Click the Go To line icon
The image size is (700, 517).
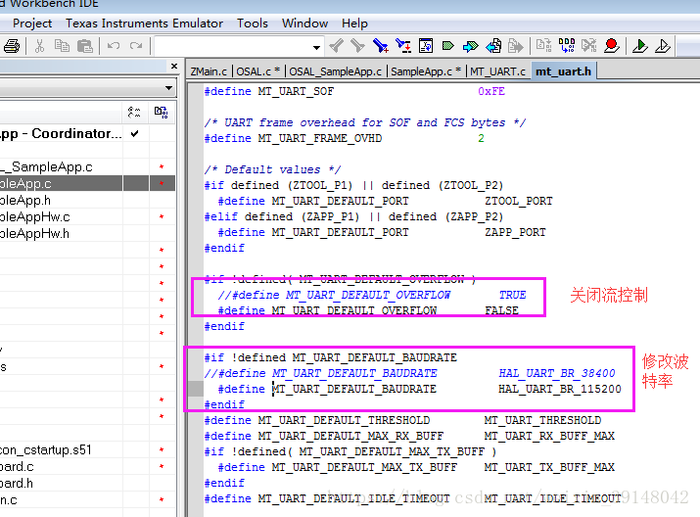[x=426, y=46]
